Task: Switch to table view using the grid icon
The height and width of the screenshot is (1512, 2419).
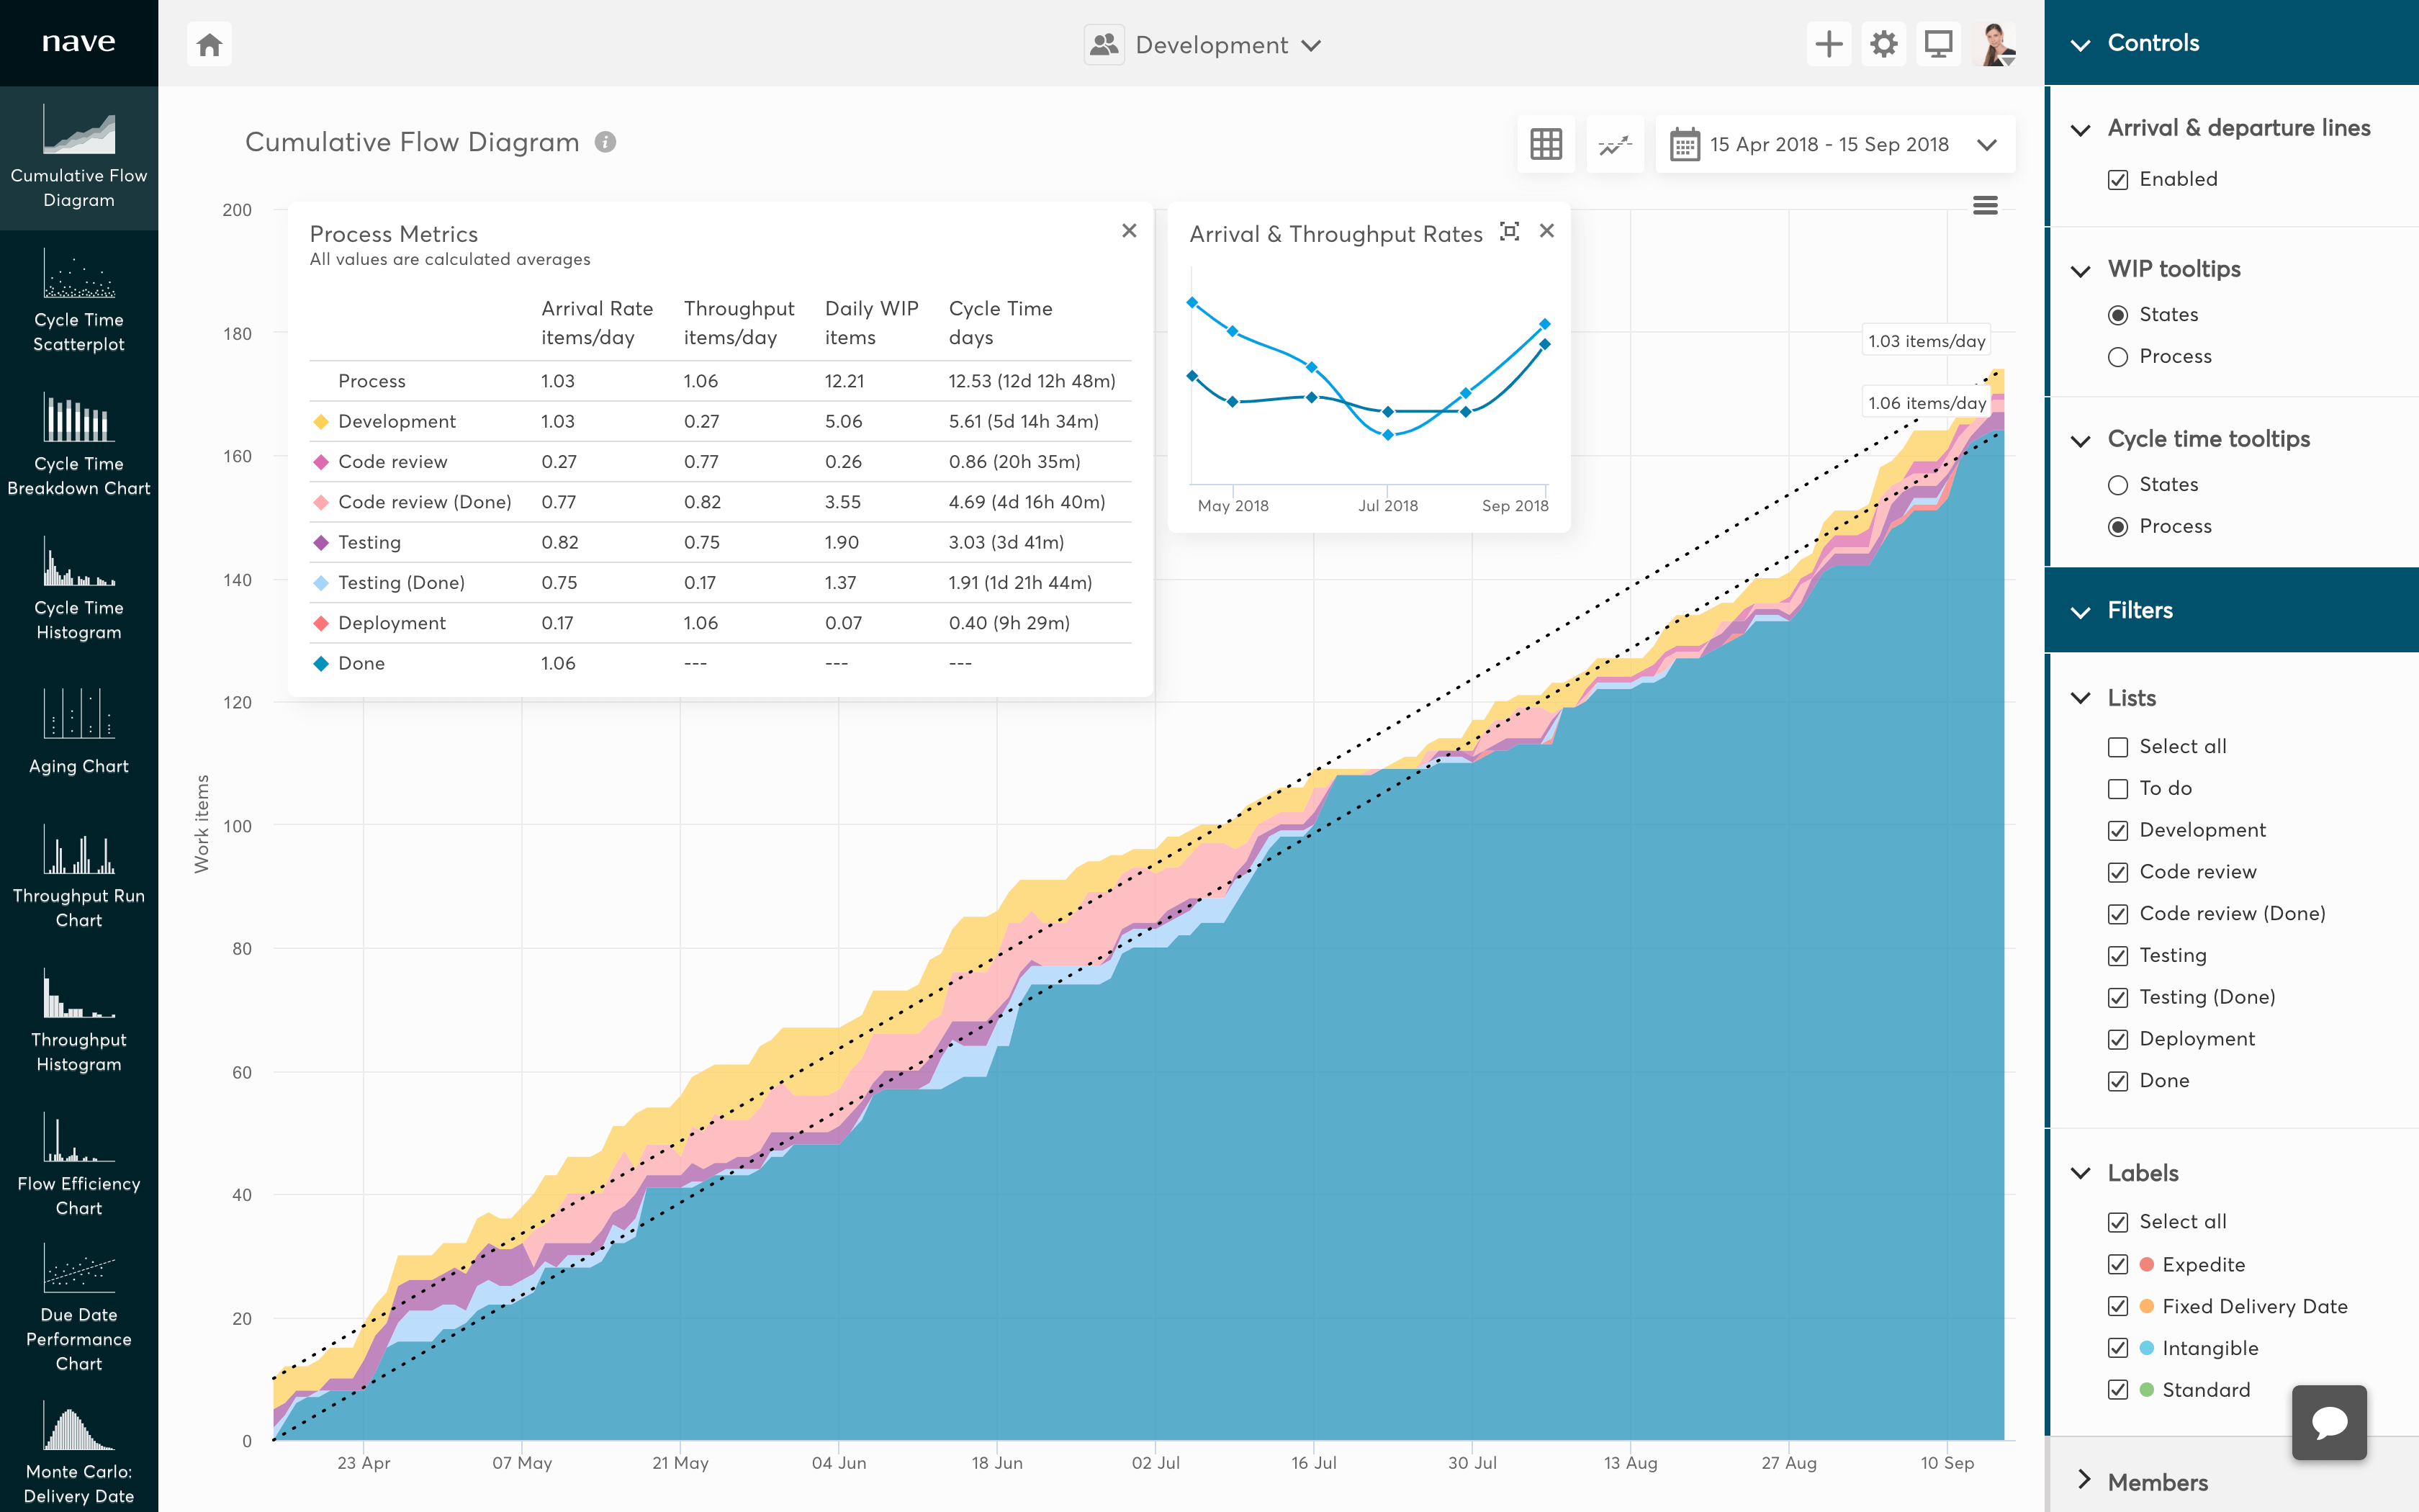Action: (1546, 144)
